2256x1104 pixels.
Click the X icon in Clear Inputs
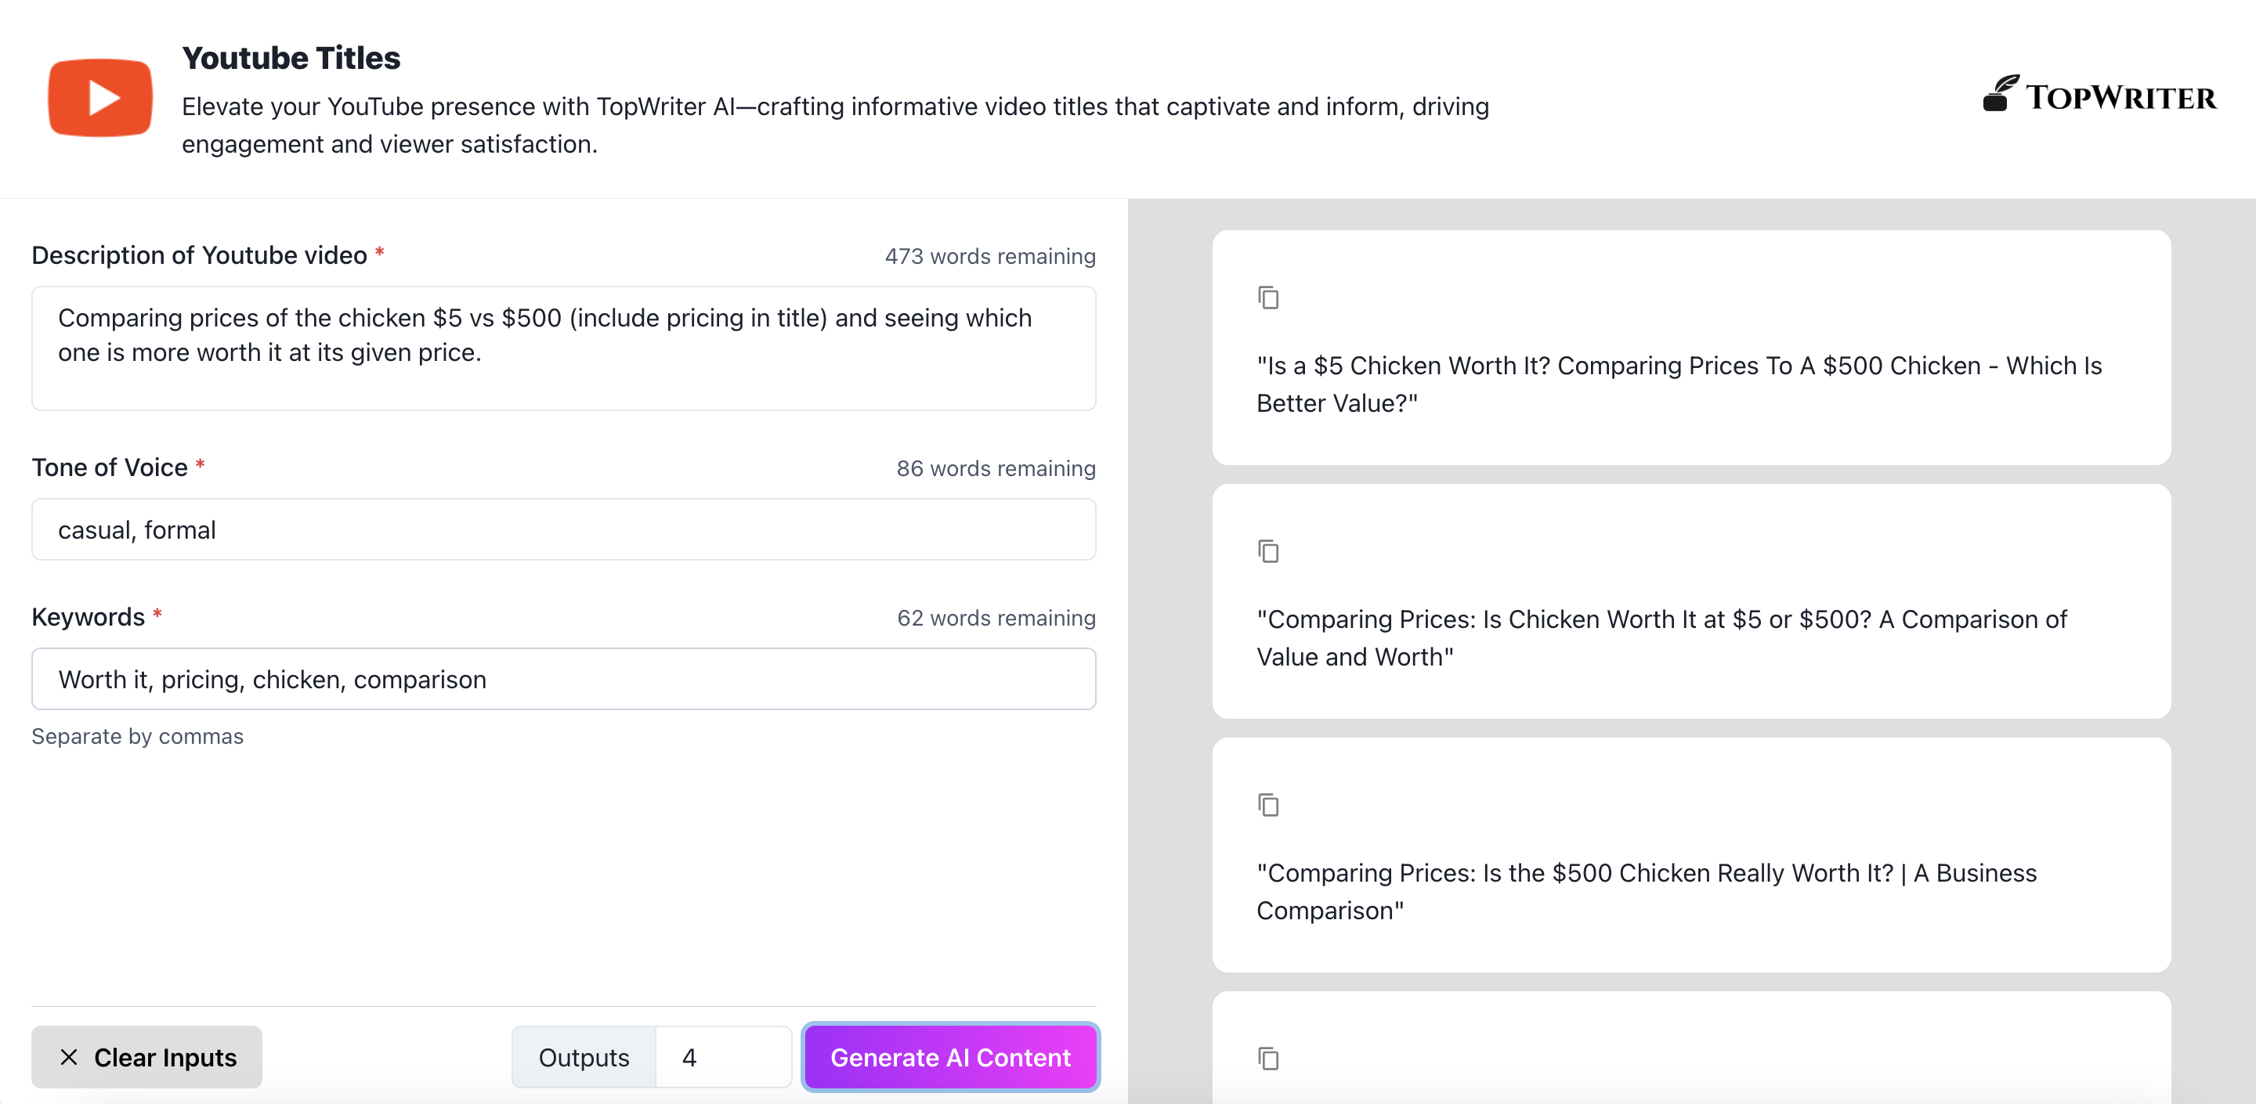69,1058
